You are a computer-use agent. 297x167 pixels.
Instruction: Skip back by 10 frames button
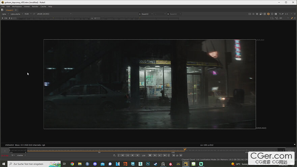tap(174, 156)
